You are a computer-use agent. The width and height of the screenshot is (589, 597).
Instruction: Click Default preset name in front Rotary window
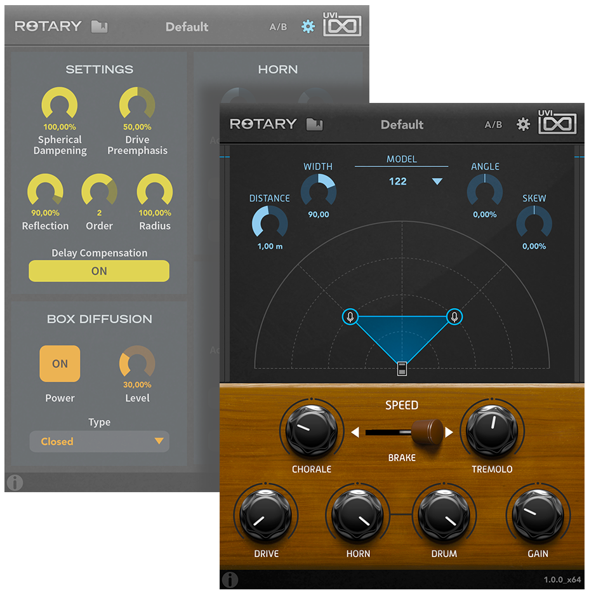pos(402,124)
